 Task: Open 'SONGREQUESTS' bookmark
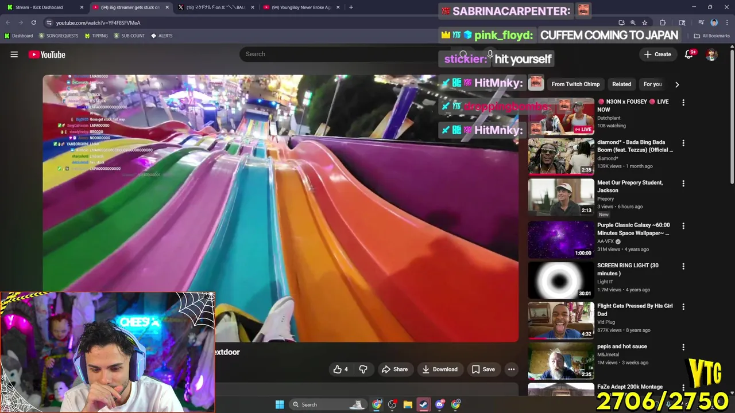pyautogui.click(x=59, y=36)
